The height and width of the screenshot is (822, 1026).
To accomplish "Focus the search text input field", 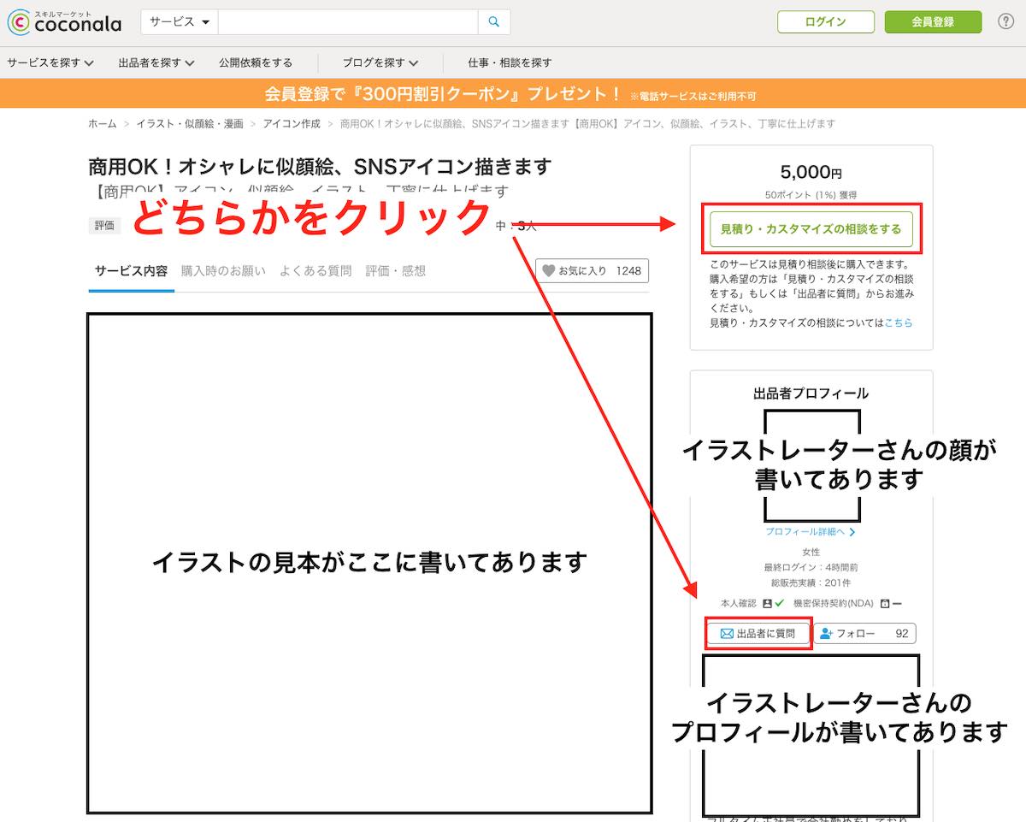I will 347,22.
